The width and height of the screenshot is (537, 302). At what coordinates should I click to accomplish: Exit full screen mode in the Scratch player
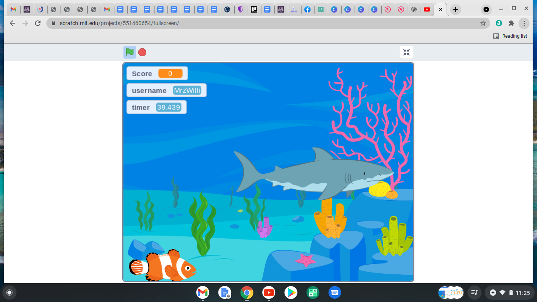click(x=406, y=52)
